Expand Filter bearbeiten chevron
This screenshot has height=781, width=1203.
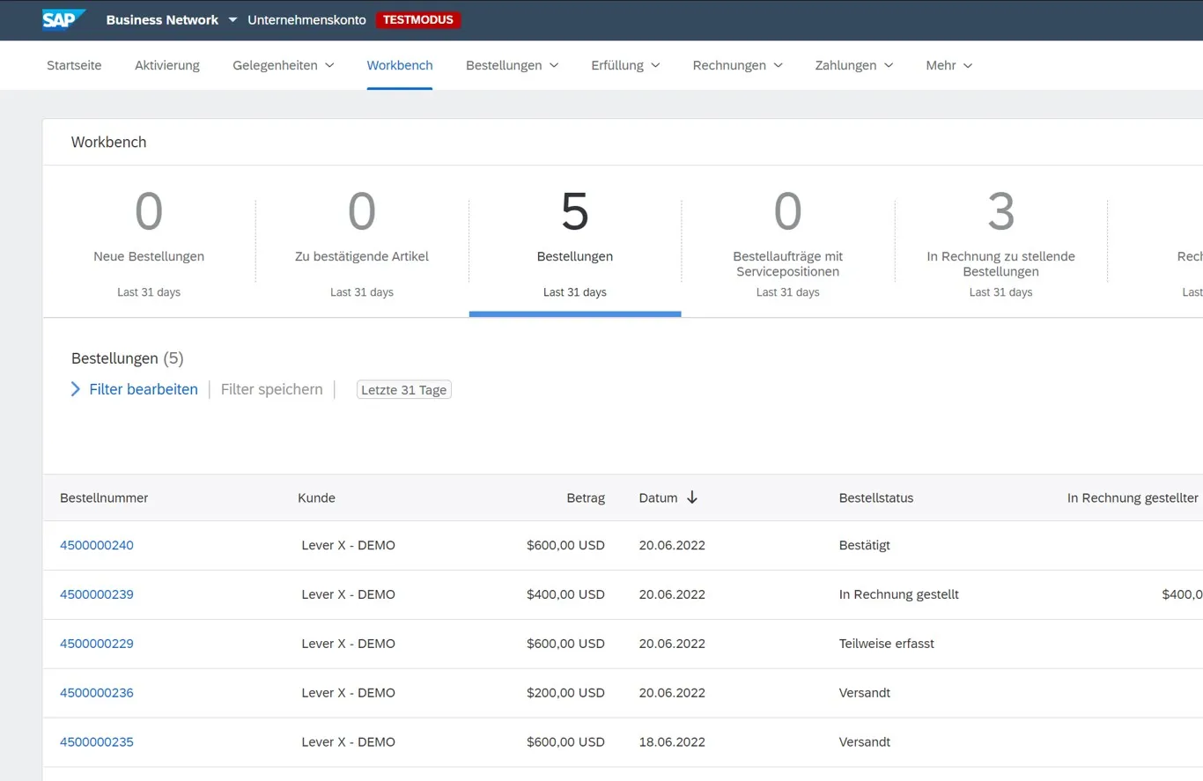76,389
